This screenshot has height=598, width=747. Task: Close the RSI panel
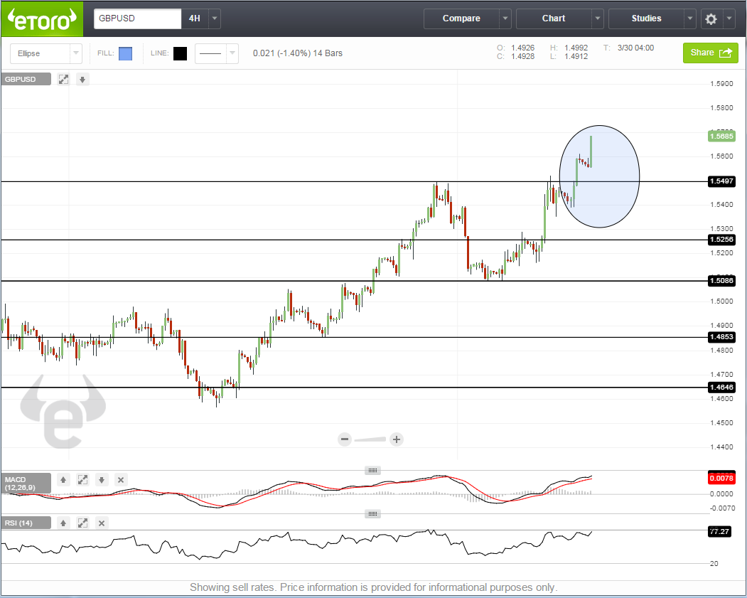point(102,523)
